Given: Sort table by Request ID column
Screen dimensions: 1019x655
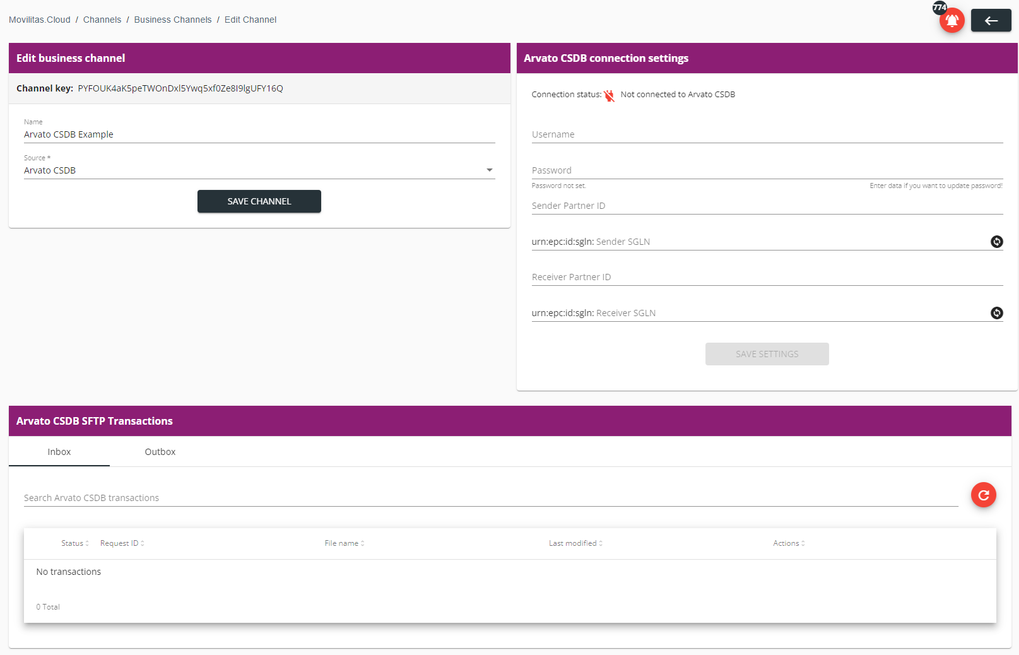Looking at the screenshot, I should 122,543.
